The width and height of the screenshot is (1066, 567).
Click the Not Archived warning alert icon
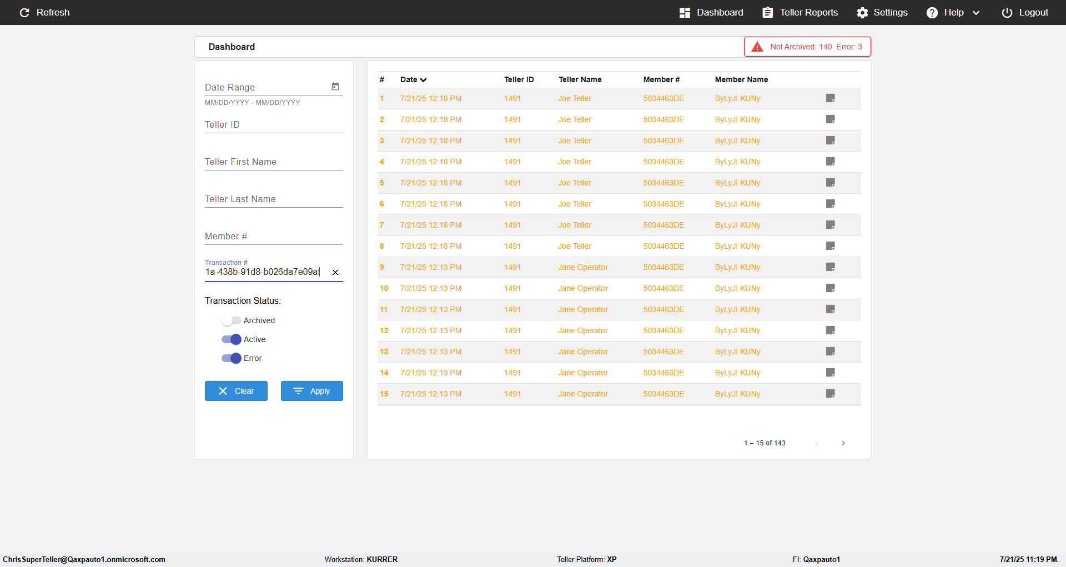click(757, 47)
